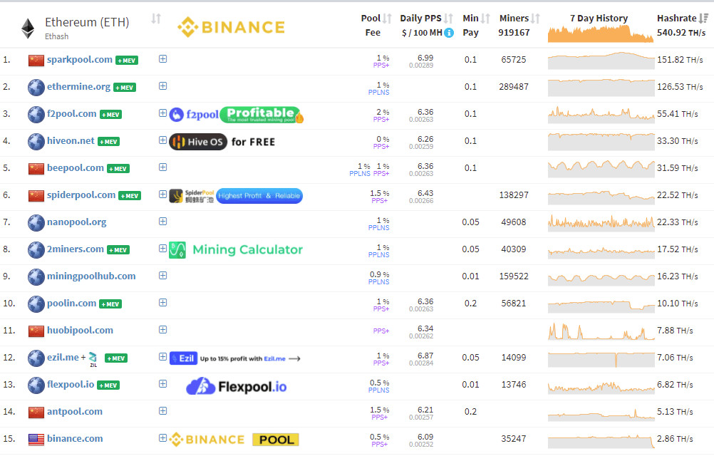Click the blue f2pool icon in its ad
Viewport: 714px width, 456px height.
pos(175,113)
